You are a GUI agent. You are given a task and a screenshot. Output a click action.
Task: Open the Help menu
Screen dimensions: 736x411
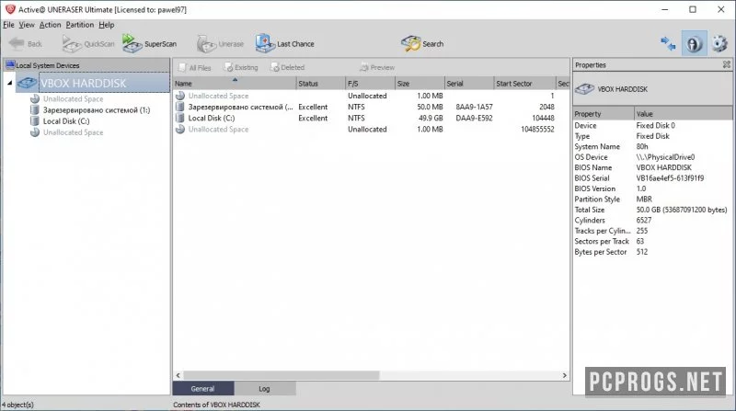106,25
